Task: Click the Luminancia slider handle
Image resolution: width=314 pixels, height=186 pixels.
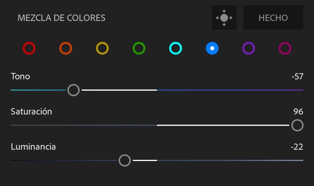Action: (125, 160)
